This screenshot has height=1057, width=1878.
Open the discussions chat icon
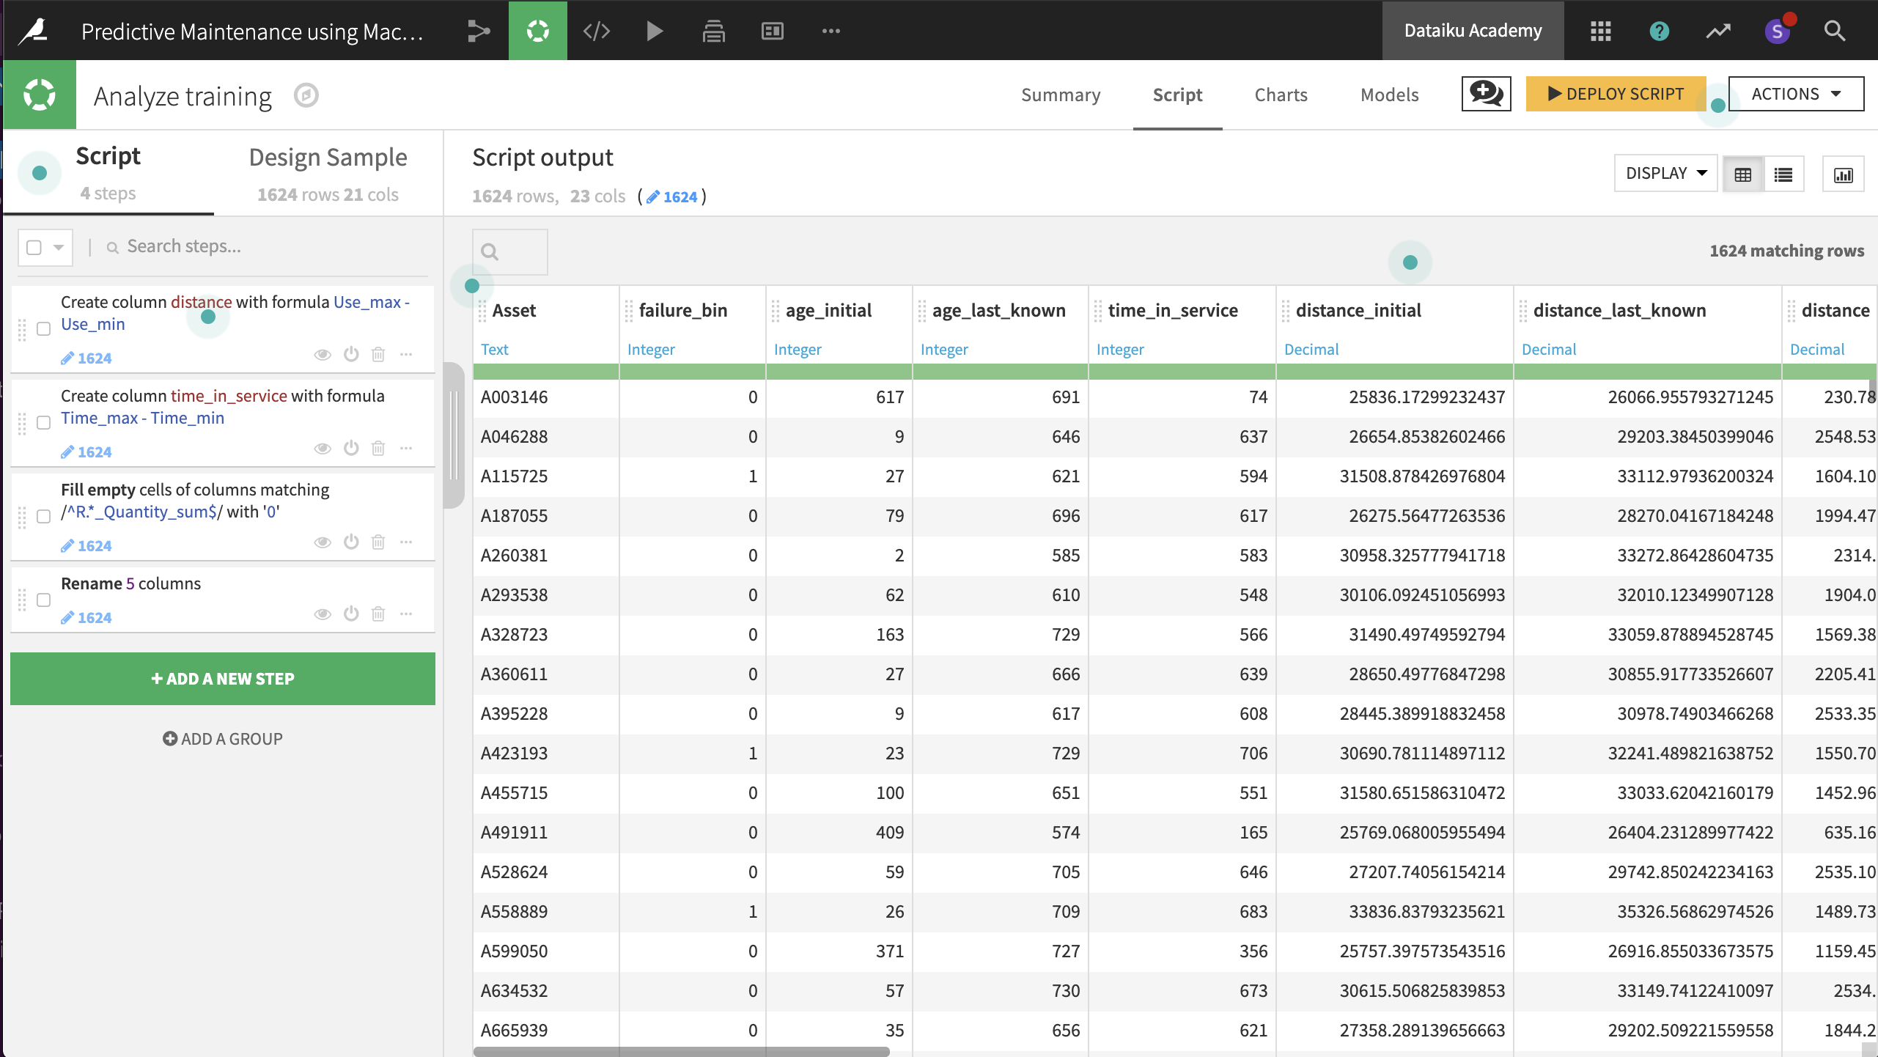(1486, 94)
